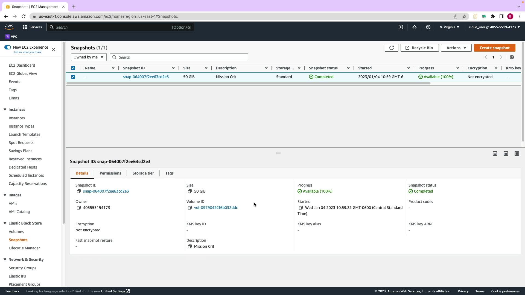Open the Services grid menu
This screenshot has width=525, height=295.
[25, 27]
